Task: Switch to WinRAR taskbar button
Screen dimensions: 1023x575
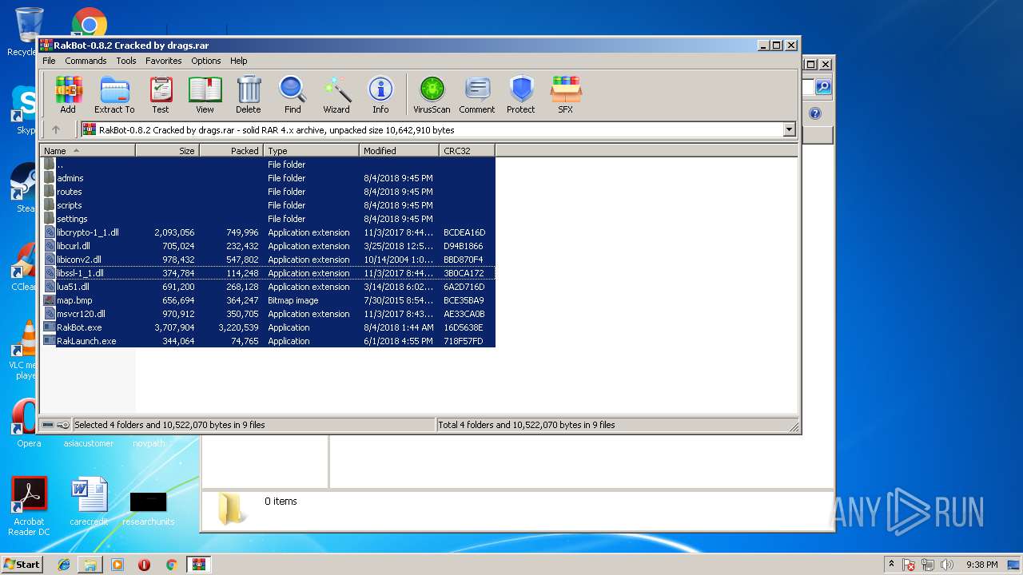Action: [x=198, y=565]
